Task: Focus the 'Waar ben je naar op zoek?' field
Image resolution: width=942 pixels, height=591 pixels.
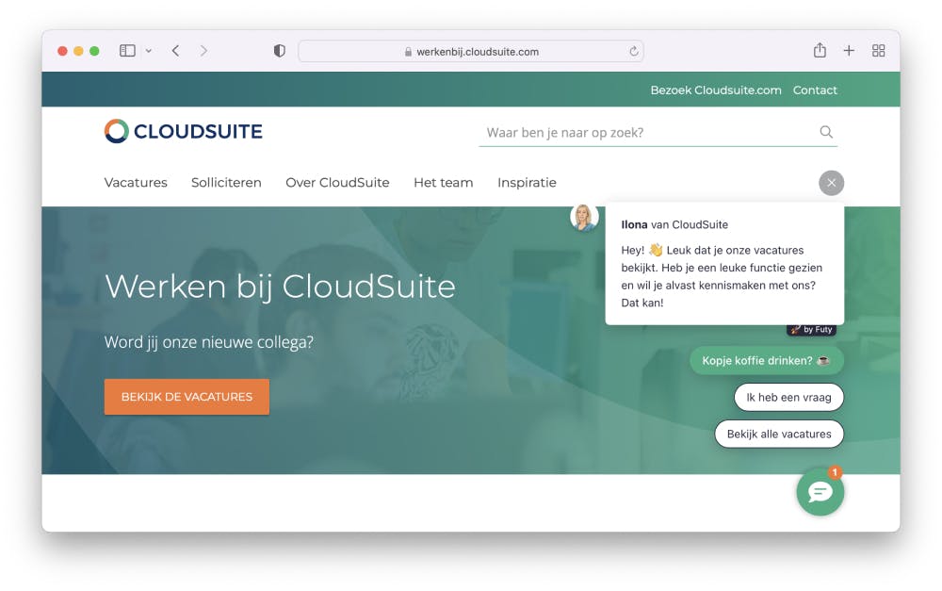Action: coord(649,133)
